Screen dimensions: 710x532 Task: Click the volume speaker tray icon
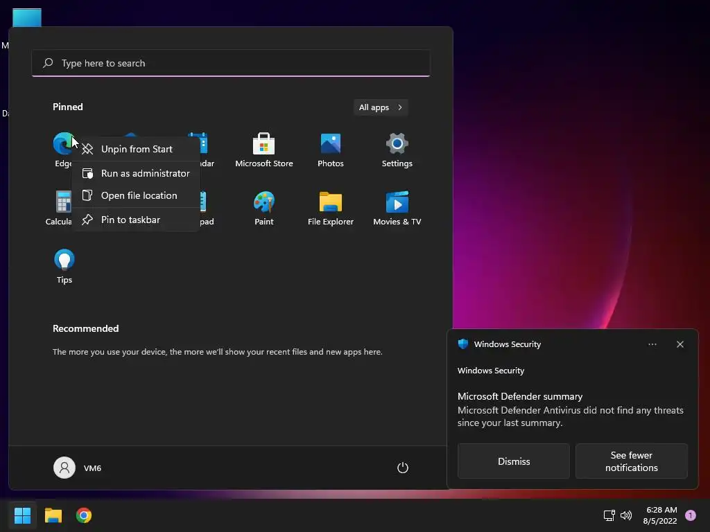pyautogui.click(x=626, y=515)
